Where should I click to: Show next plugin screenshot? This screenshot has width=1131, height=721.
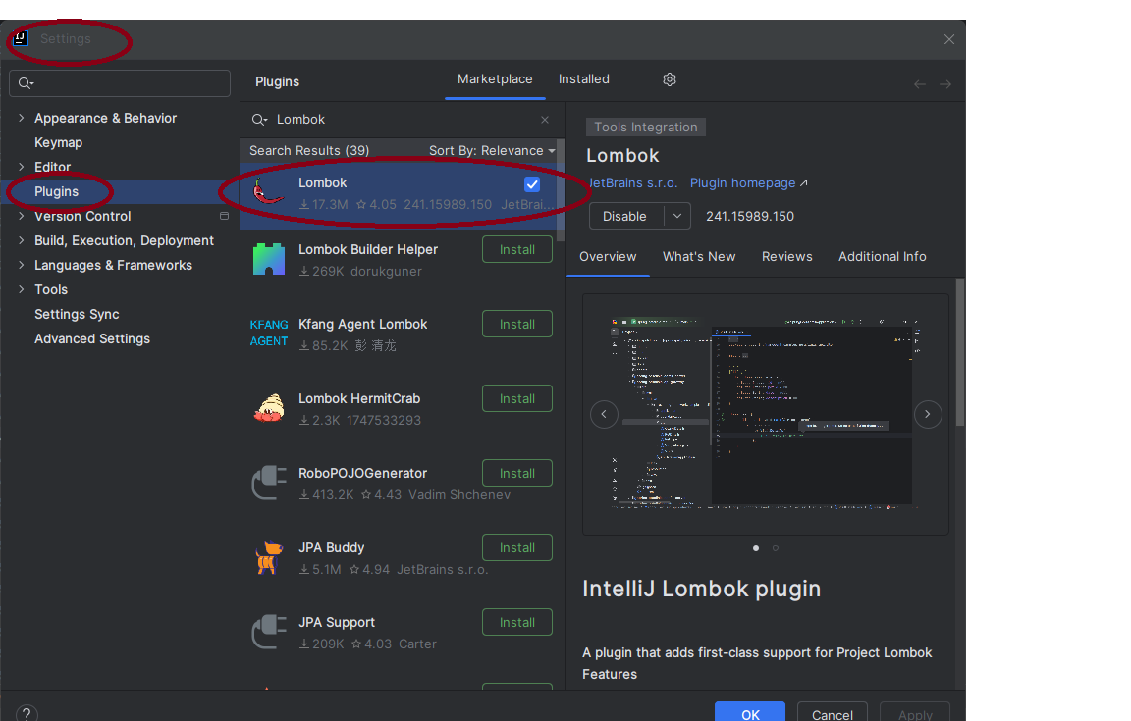coord(928,415)
